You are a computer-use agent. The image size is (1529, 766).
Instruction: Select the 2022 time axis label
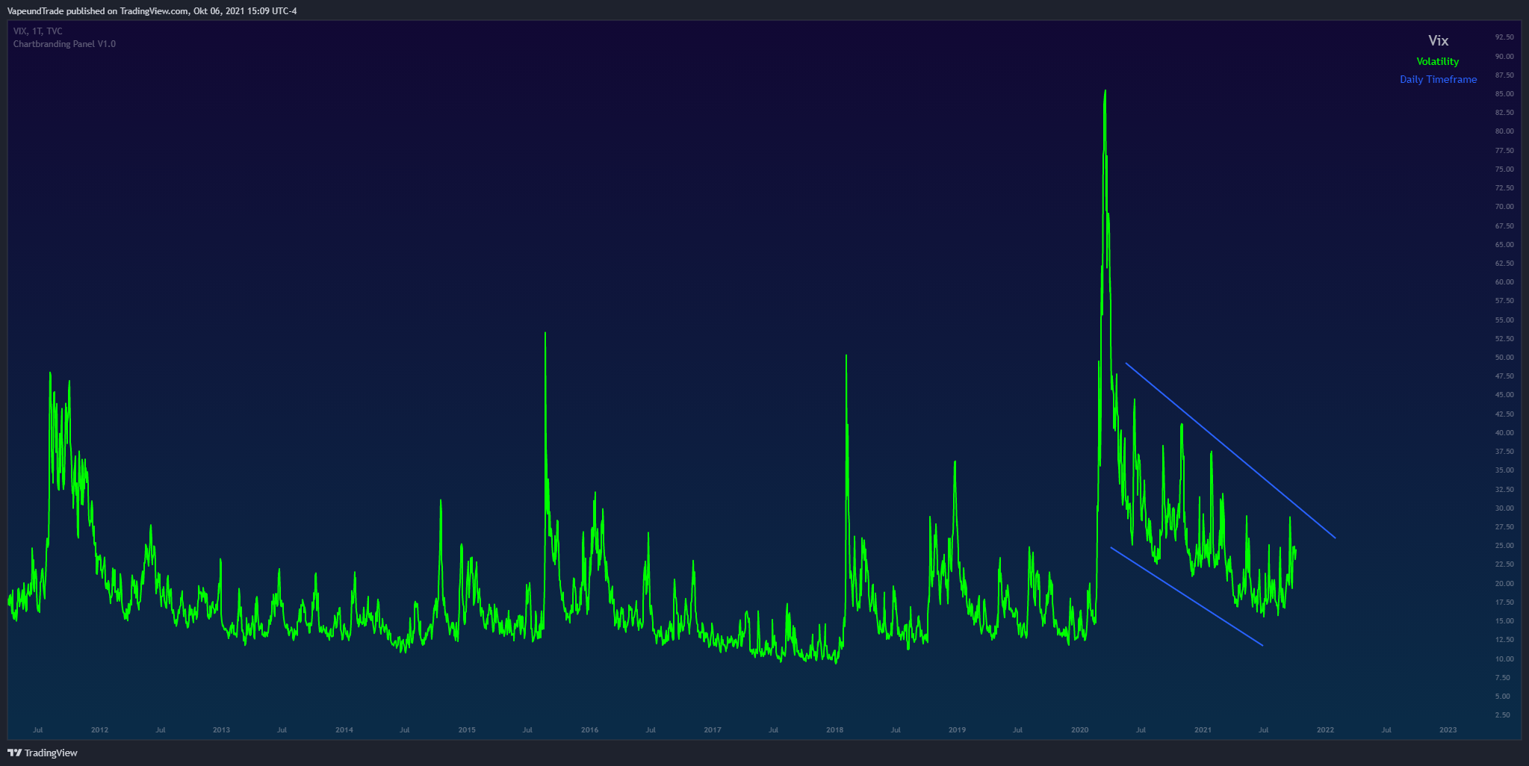1325,730
